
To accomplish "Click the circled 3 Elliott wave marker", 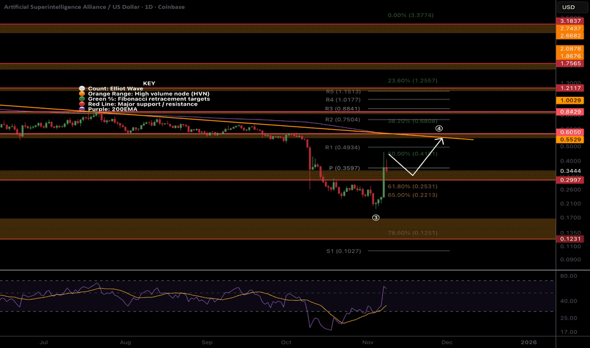I will (375, 218).
